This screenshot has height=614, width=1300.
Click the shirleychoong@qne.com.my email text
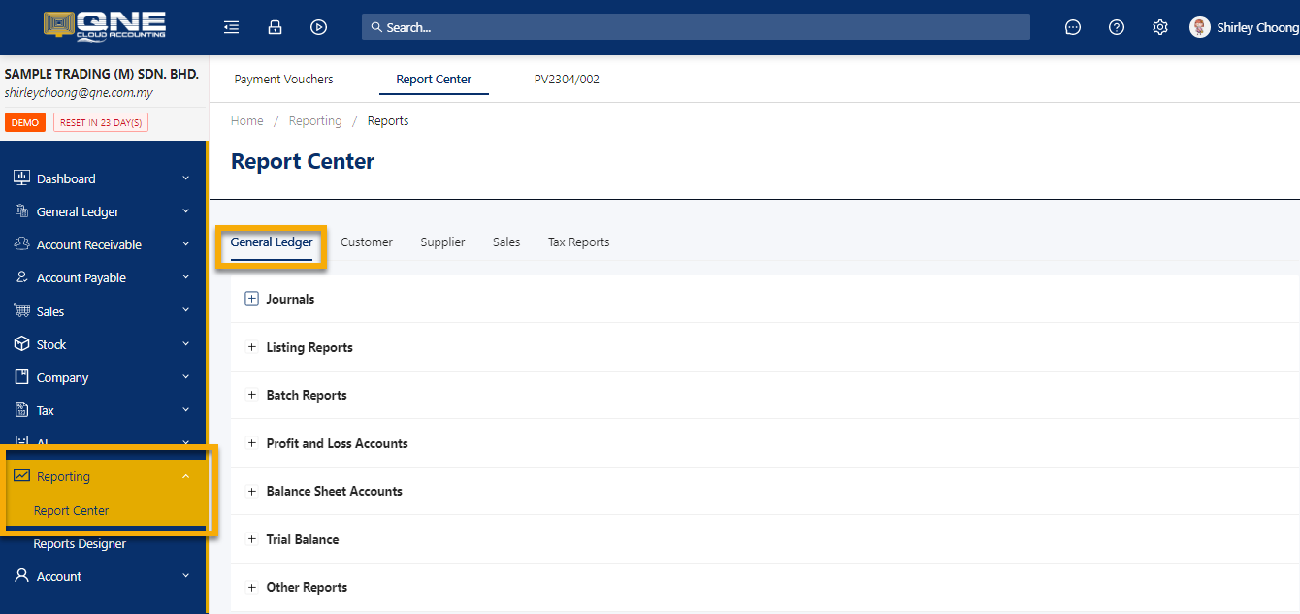tap(79, 93)
